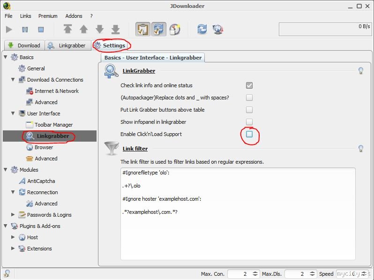This screenshot has width=374, height=280.
Task: Open the Addons menu
Action: [74, 16]
